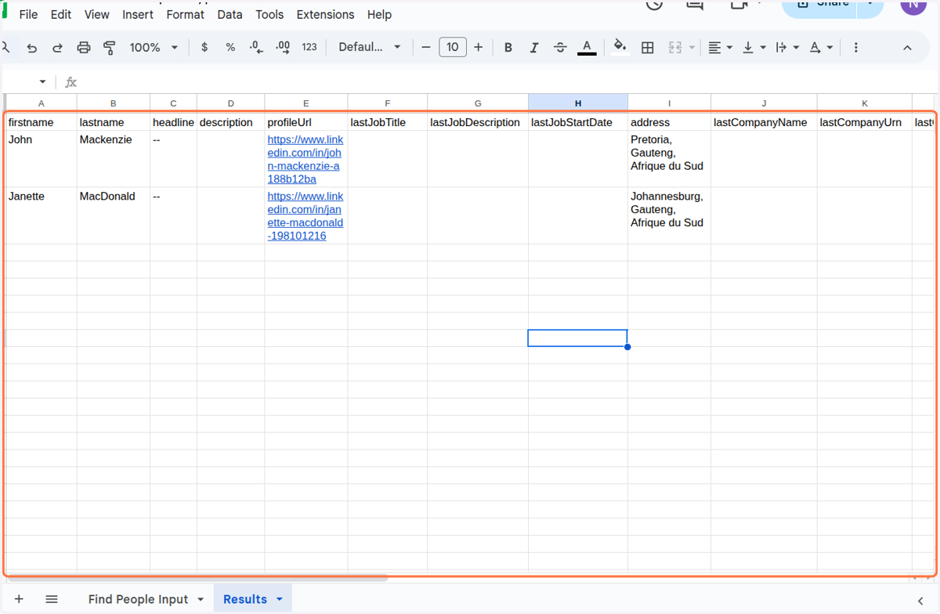Open the File menu
The width and height of the screenshot is (940, 614).
tap(28, 14)
